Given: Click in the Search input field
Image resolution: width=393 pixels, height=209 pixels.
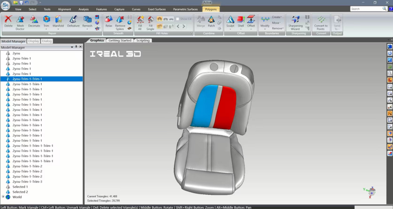Looking at the screenshot, I should click(x=366, y=9).
